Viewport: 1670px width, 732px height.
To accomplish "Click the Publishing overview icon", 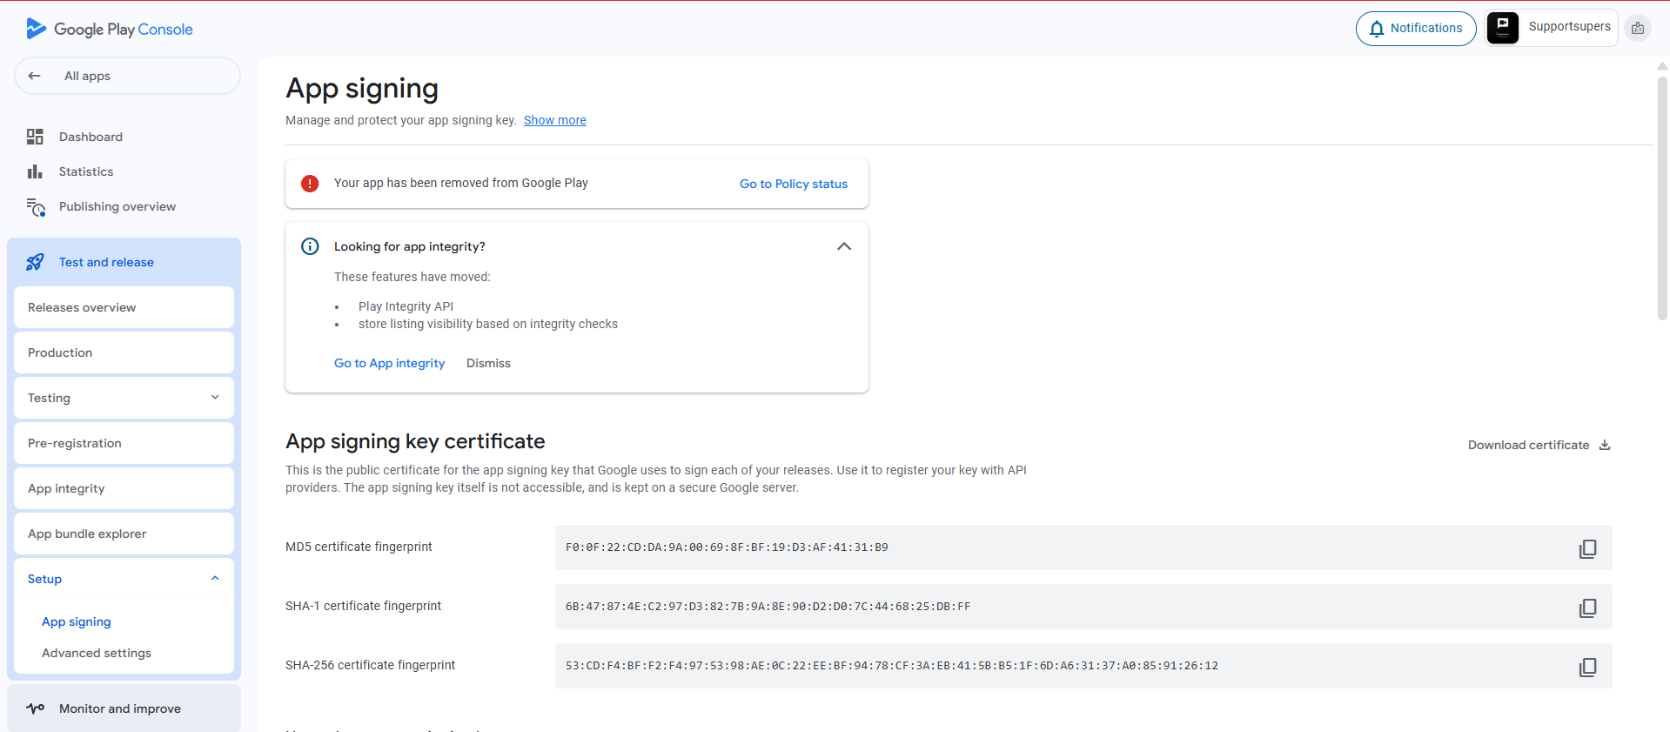I will tap(36, 207).
